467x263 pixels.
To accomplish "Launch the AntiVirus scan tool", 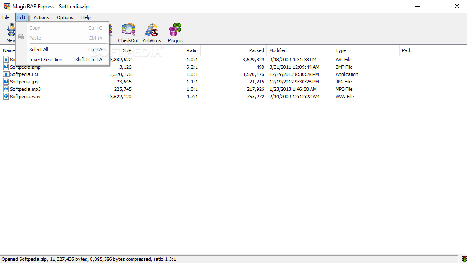I will [151, 33].
